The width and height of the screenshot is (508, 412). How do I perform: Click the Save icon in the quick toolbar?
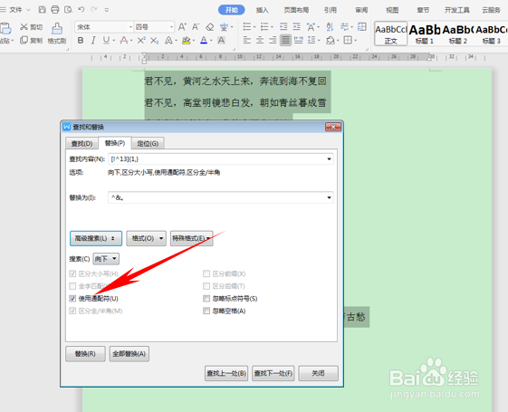point(43,10)
